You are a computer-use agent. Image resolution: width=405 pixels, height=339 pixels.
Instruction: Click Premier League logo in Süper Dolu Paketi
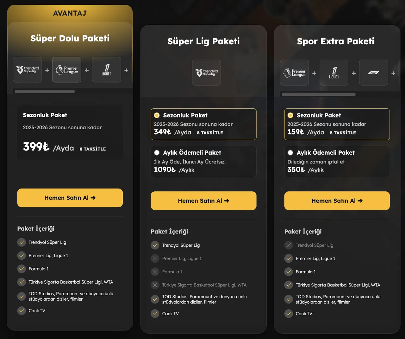tap(67, 70)
